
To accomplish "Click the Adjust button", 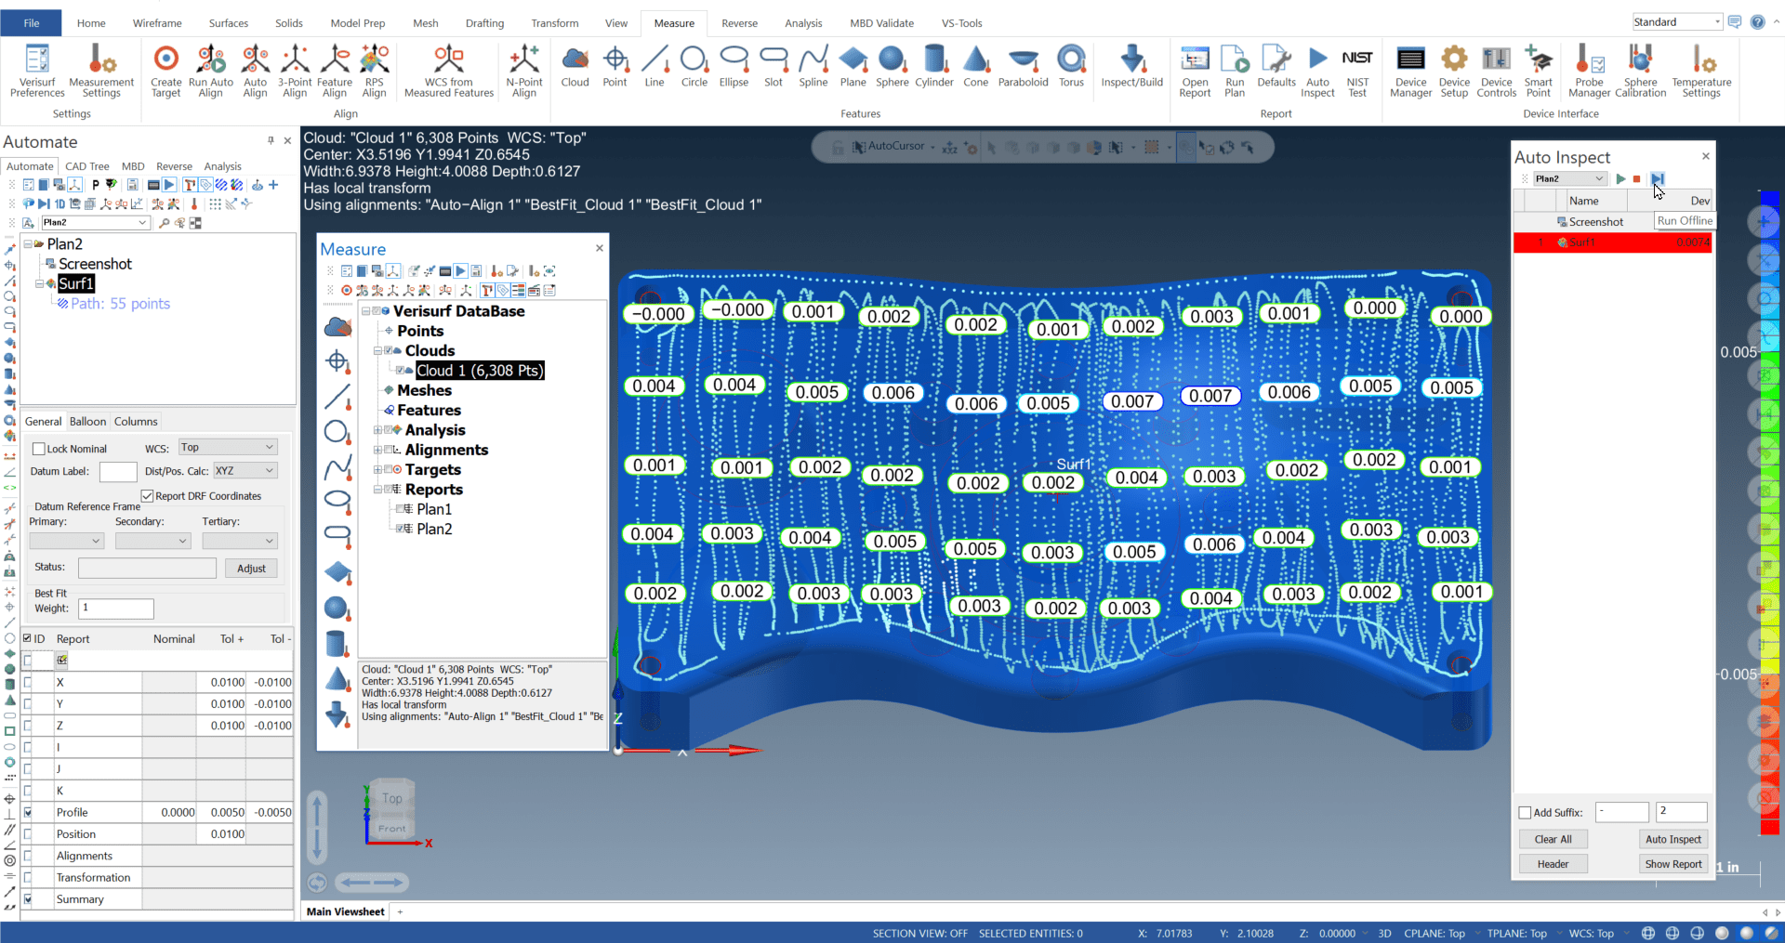I will coord(251,569).
